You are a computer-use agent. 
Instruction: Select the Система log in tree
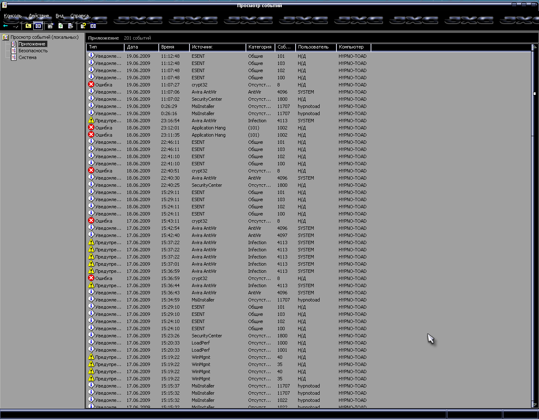[x=27, y=57]
